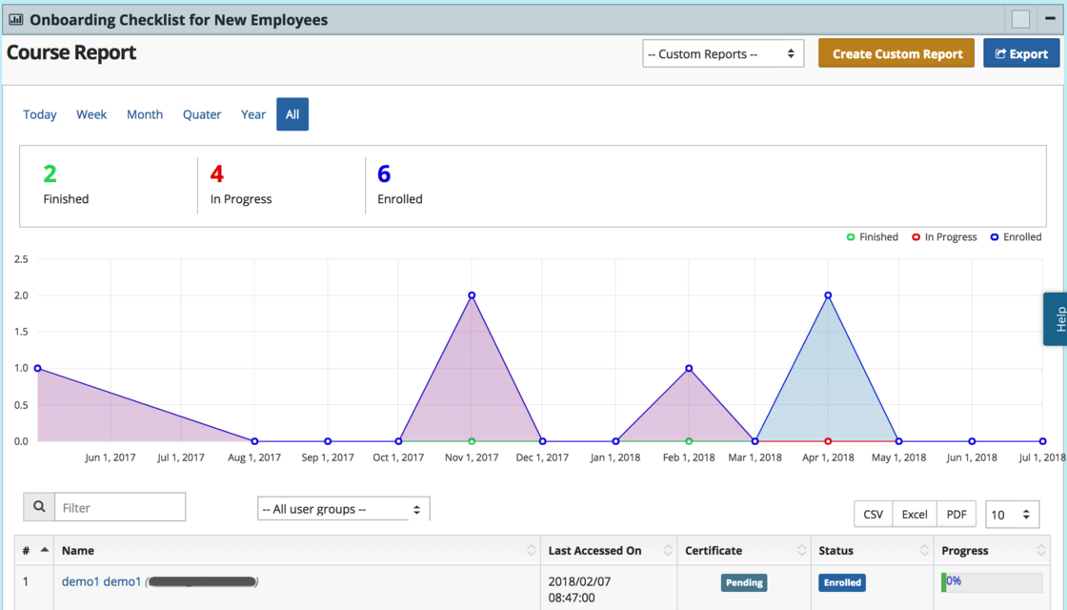Sort by the # column

click(35, 550)
